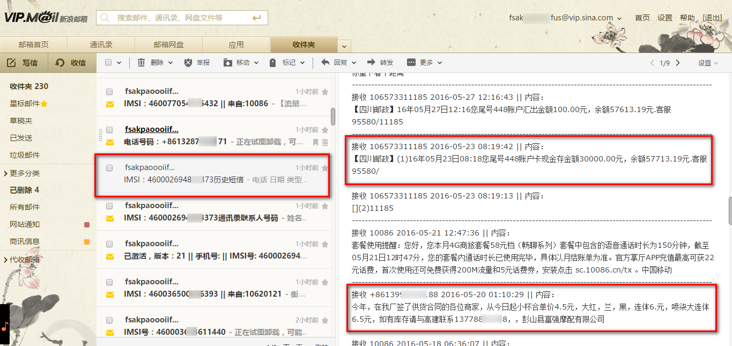The image size is (732, 346).
Task: Click 帮助 link at top
Action: point(687,18)
